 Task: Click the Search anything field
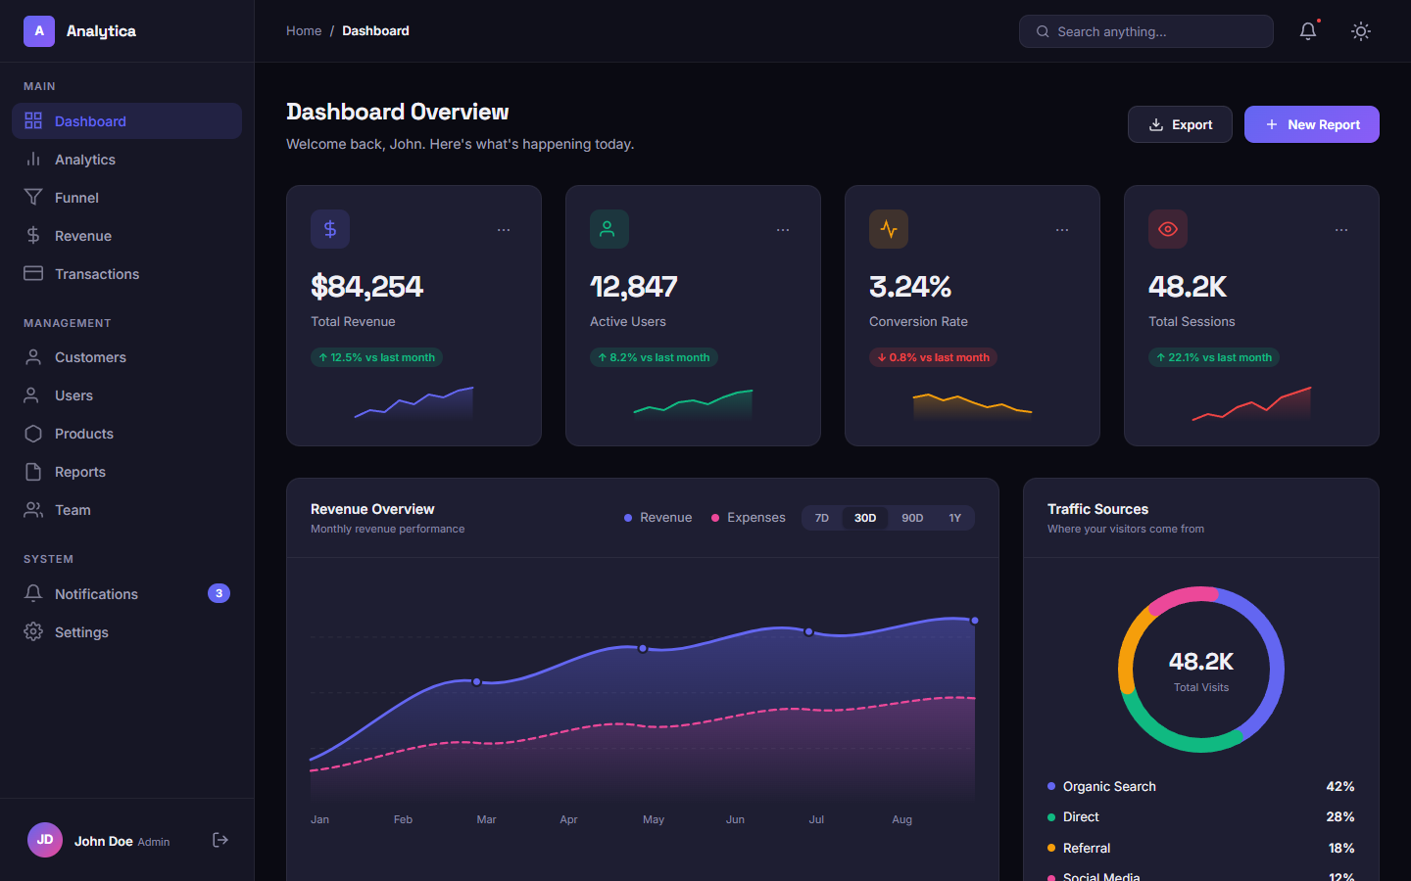point(1146,31)
